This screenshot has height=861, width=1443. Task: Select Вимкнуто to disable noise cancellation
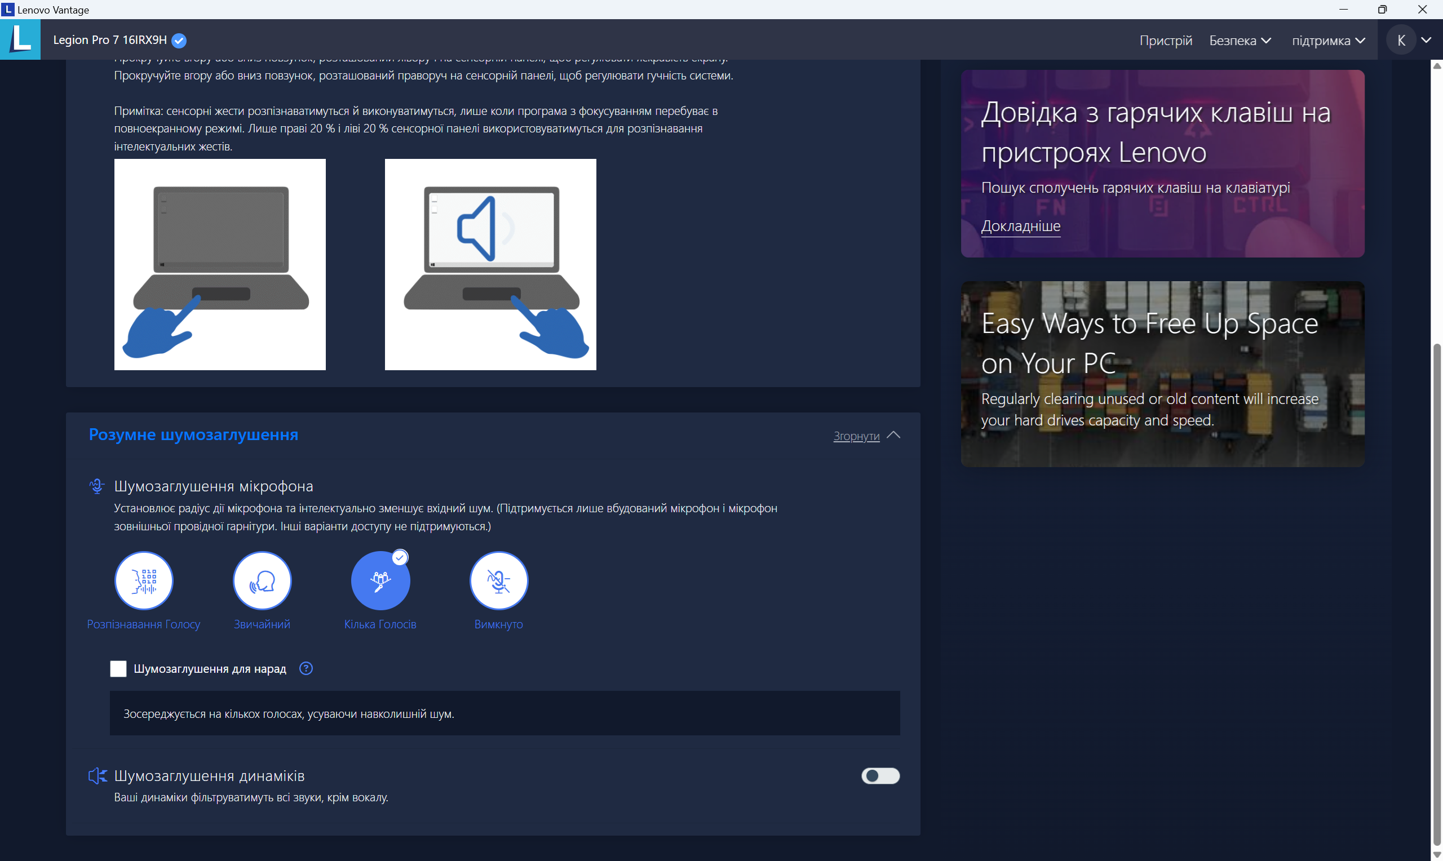498,580
